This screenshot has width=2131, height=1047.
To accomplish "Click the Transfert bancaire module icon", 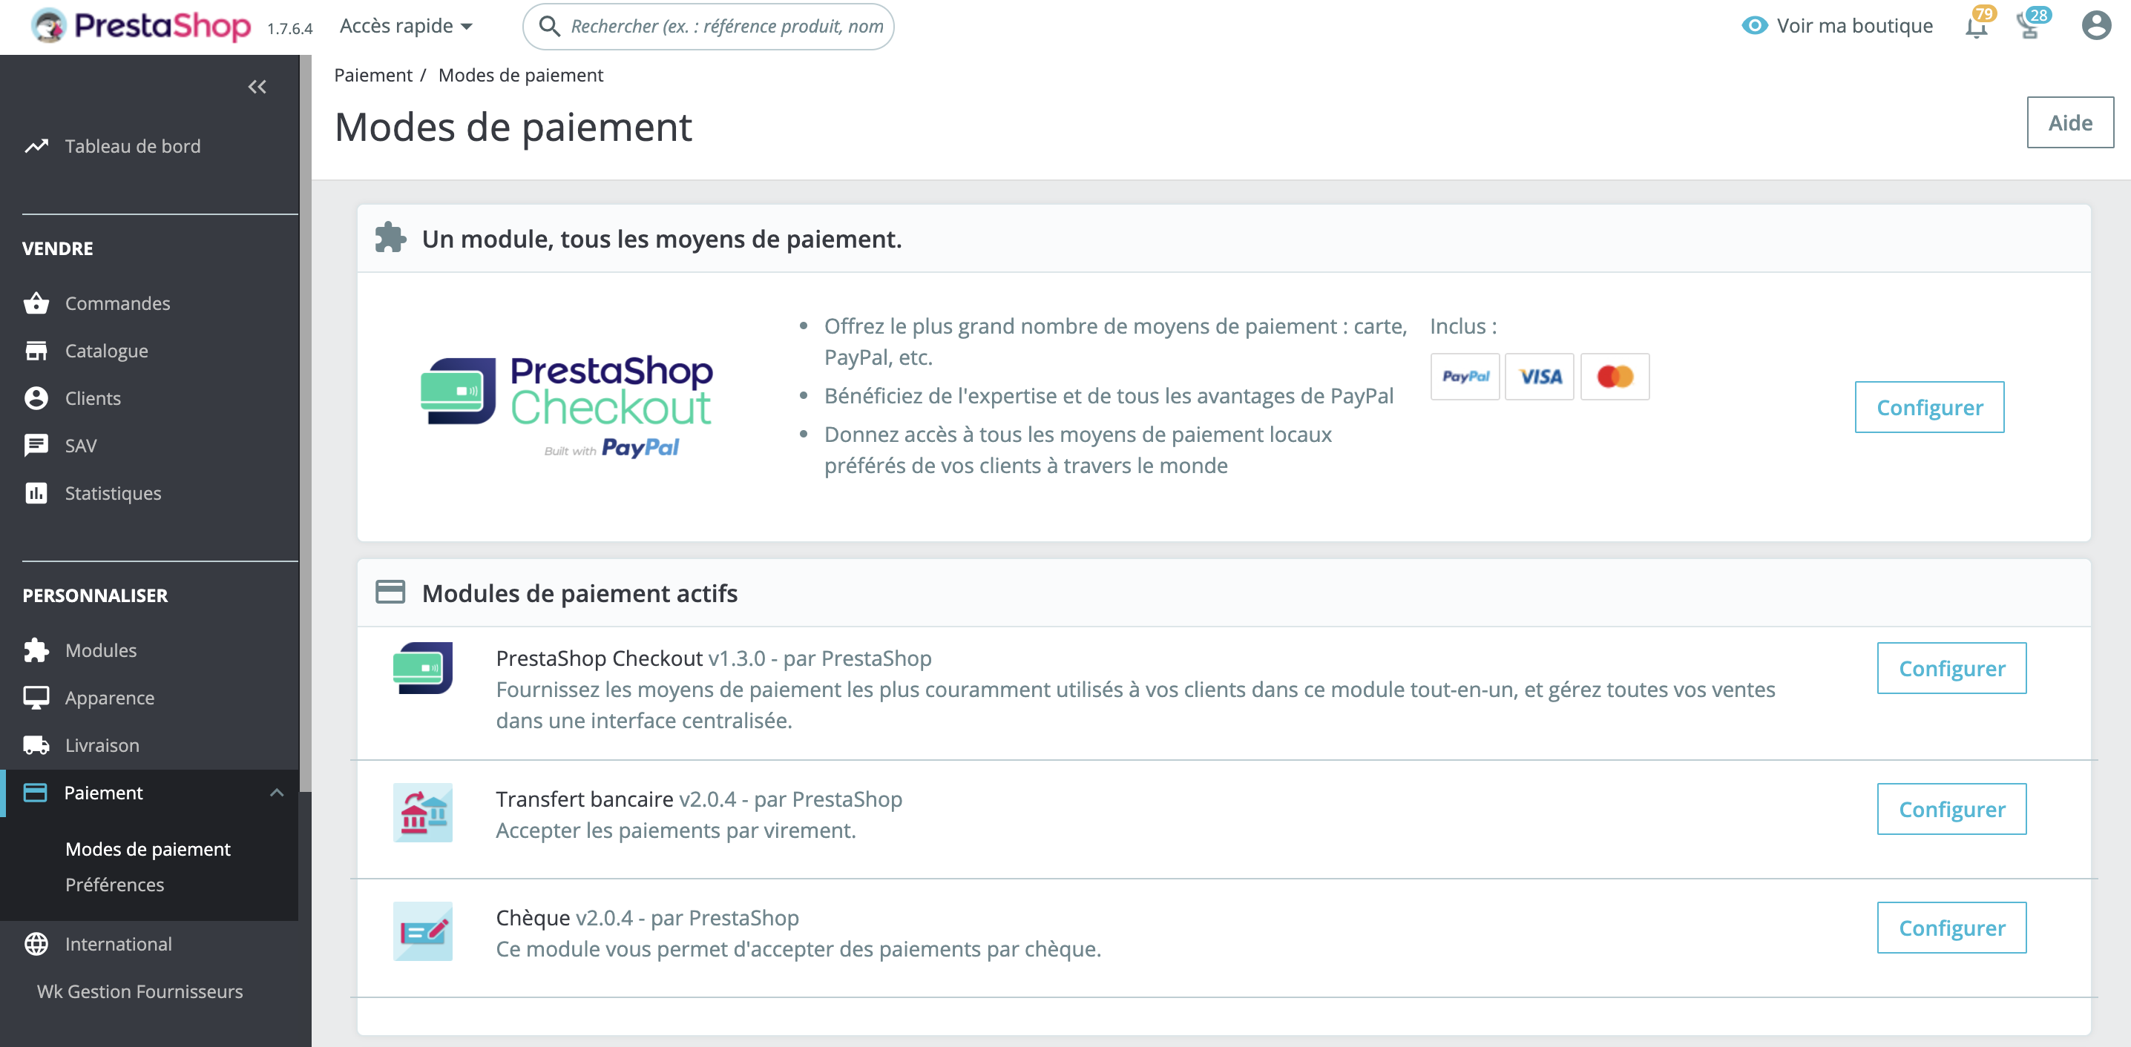I will point(423,812).
